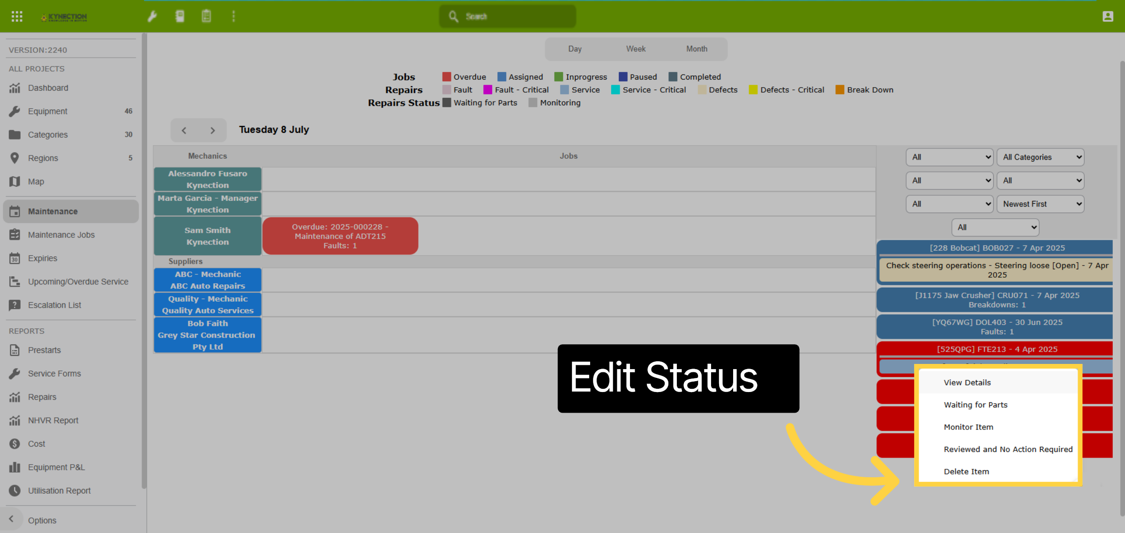The height and width of the screenshot is (533, 1125).
Task: Click the Fault - Critical magenta swatch
Action: (x=487, y=90)
